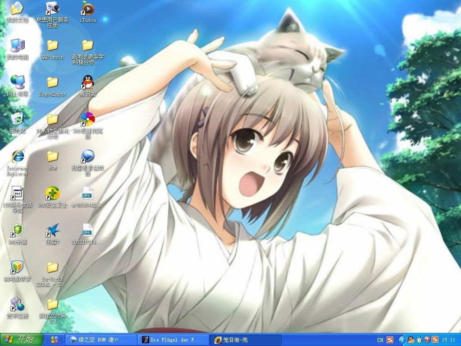This screenshot has height=346, width=461.
Task: Select the BGM folder on desktop
Action: point(52,160)
